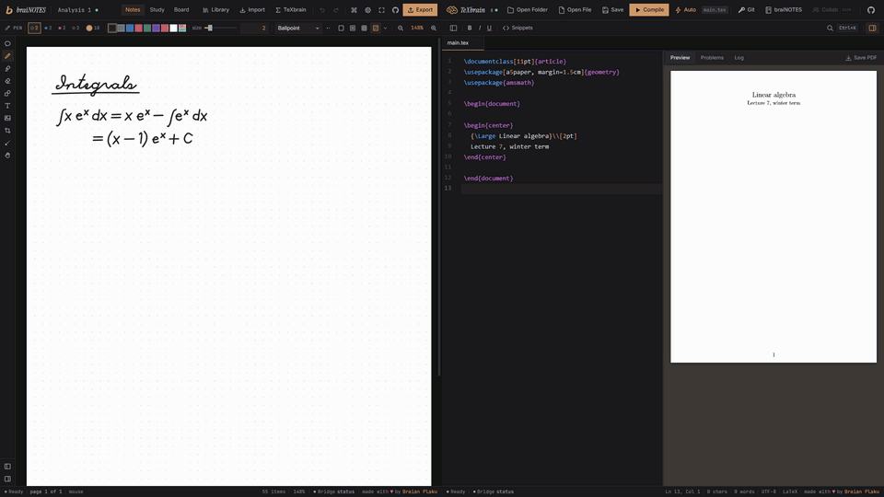Click Open Folder
Viewport: 884px width, 497px height.
(x=527, y=10)
